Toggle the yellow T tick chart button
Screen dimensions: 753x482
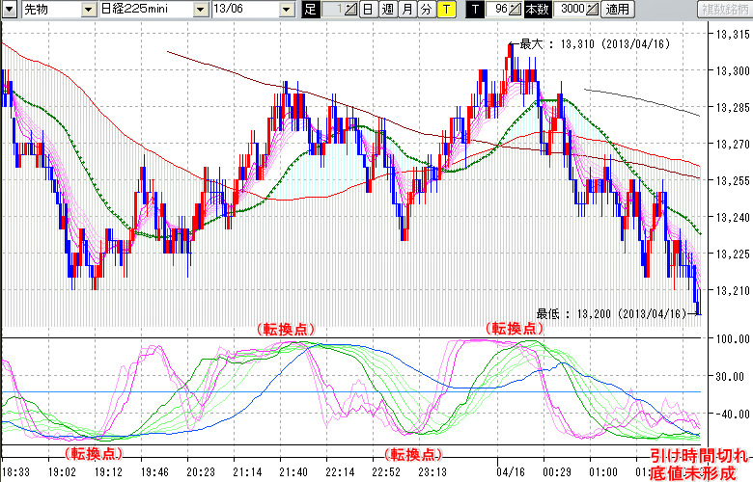[446, 9]
